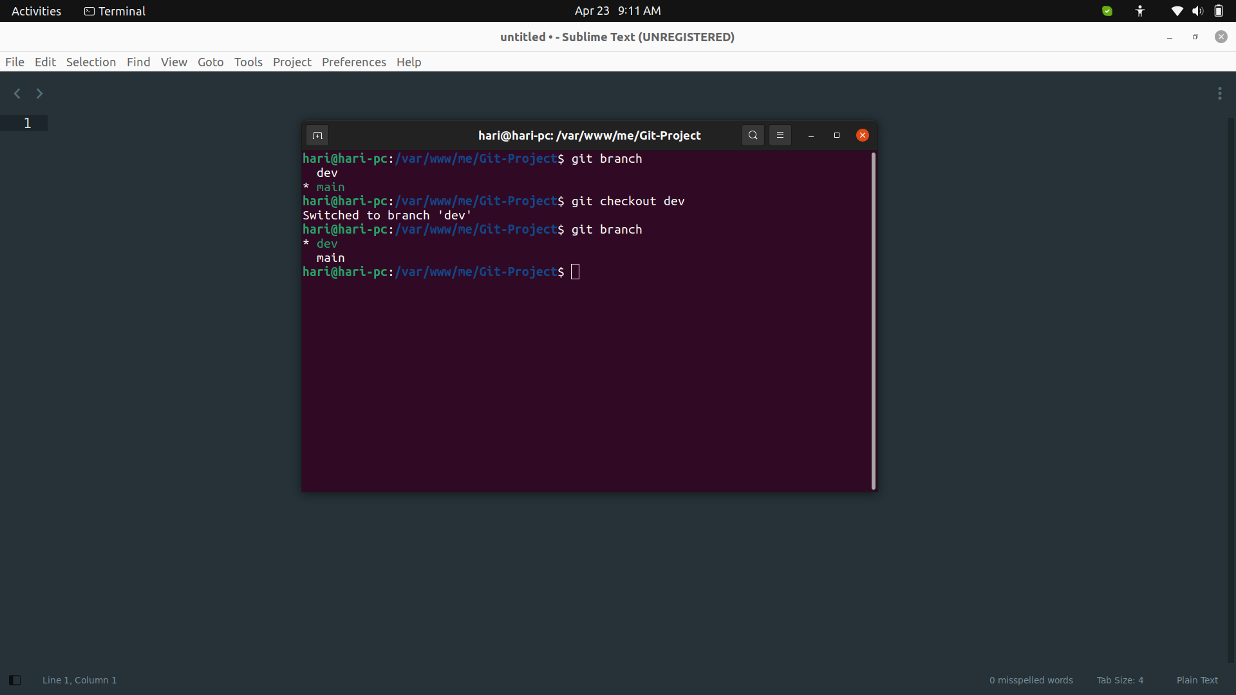The image size is (1236, 695).
Task: Open the Tab Size: 4 selector
Action: pos(1120,680)
